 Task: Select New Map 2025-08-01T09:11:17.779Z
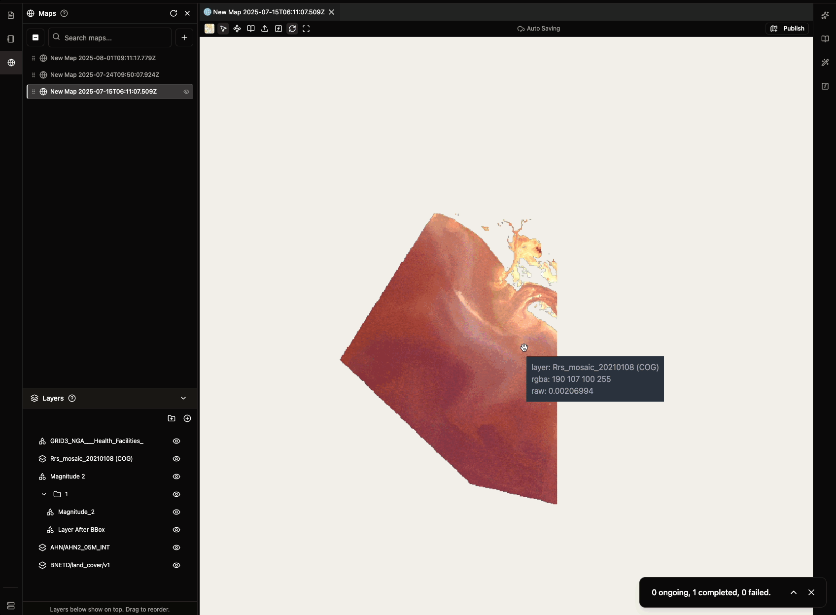pyautogui.click(x=110, y=58)
